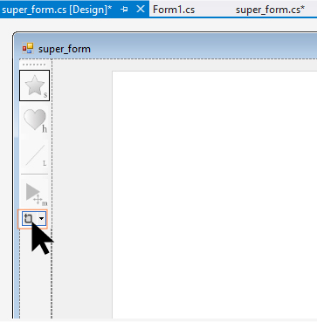Image resolution: width=317 pixels, height=322 pixels.
Task: Open the add-item type dropdown arrow
Action: 42,218
